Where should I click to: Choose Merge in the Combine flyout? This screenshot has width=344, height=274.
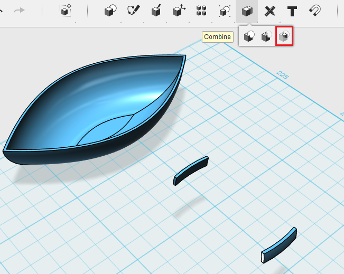click(249, 36)
